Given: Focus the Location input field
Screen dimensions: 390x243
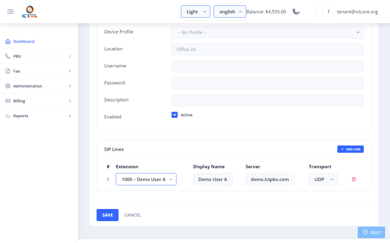Looking at the screenshot, I should click(x=268, y=49).
